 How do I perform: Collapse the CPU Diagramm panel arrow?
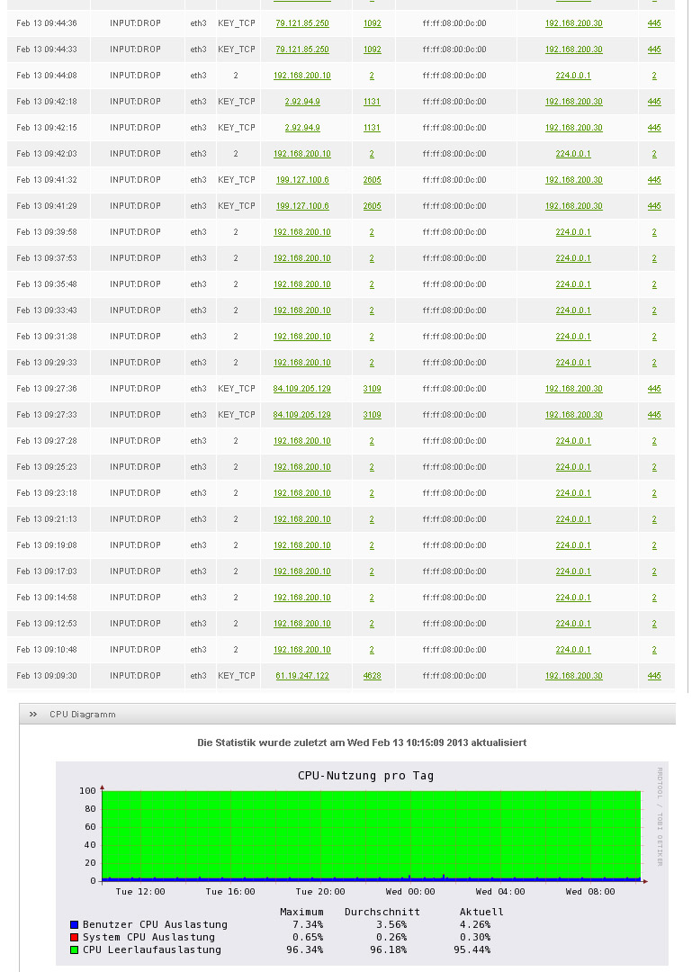pyautogui.click(x=33, y=715)
